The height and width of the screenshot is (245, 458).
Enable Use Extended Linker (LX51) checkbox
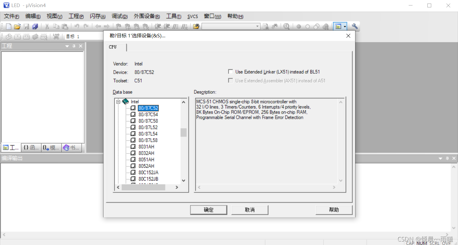(x=231, y=72)
